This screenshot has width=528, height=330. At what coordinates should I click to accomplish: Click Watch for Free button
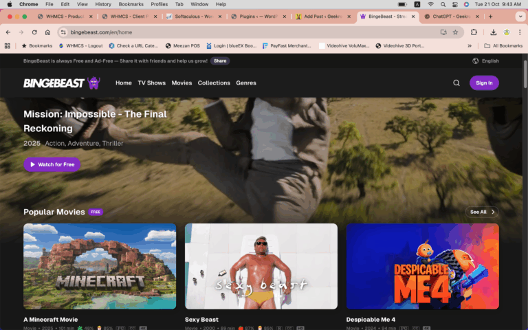(x=52, y=164)
